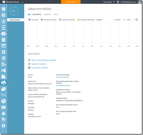Viewport: 143px width, 135px height.
Task: Open the markbridatacomstorac storage account link
Action: tap(63, 85)
